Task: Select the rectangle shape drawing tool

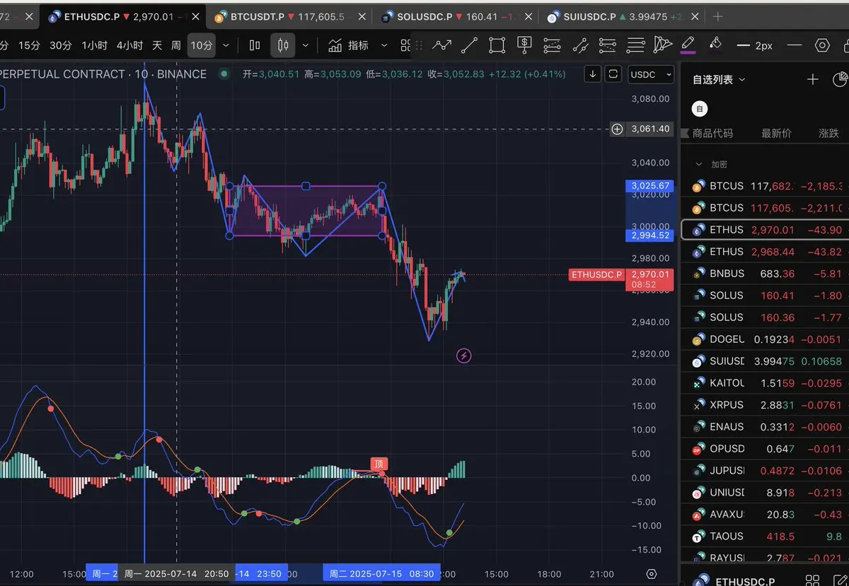Action: pos(497,45)
